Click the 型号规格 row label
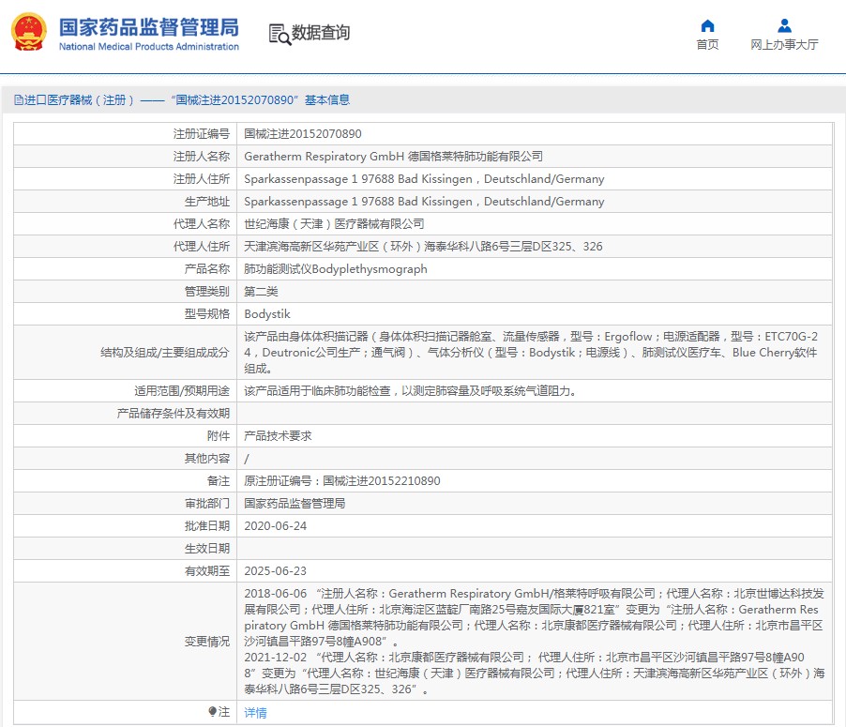This screenshot has width=846, height=727. coord(207,314)
